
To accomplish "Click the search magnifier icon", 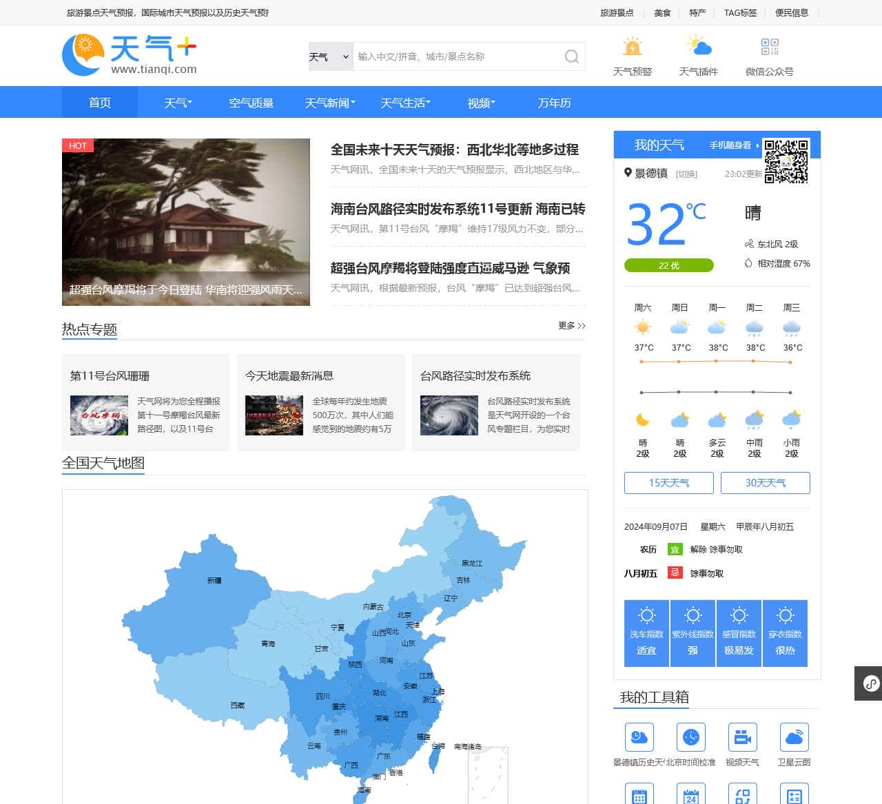I will (572, 56).
